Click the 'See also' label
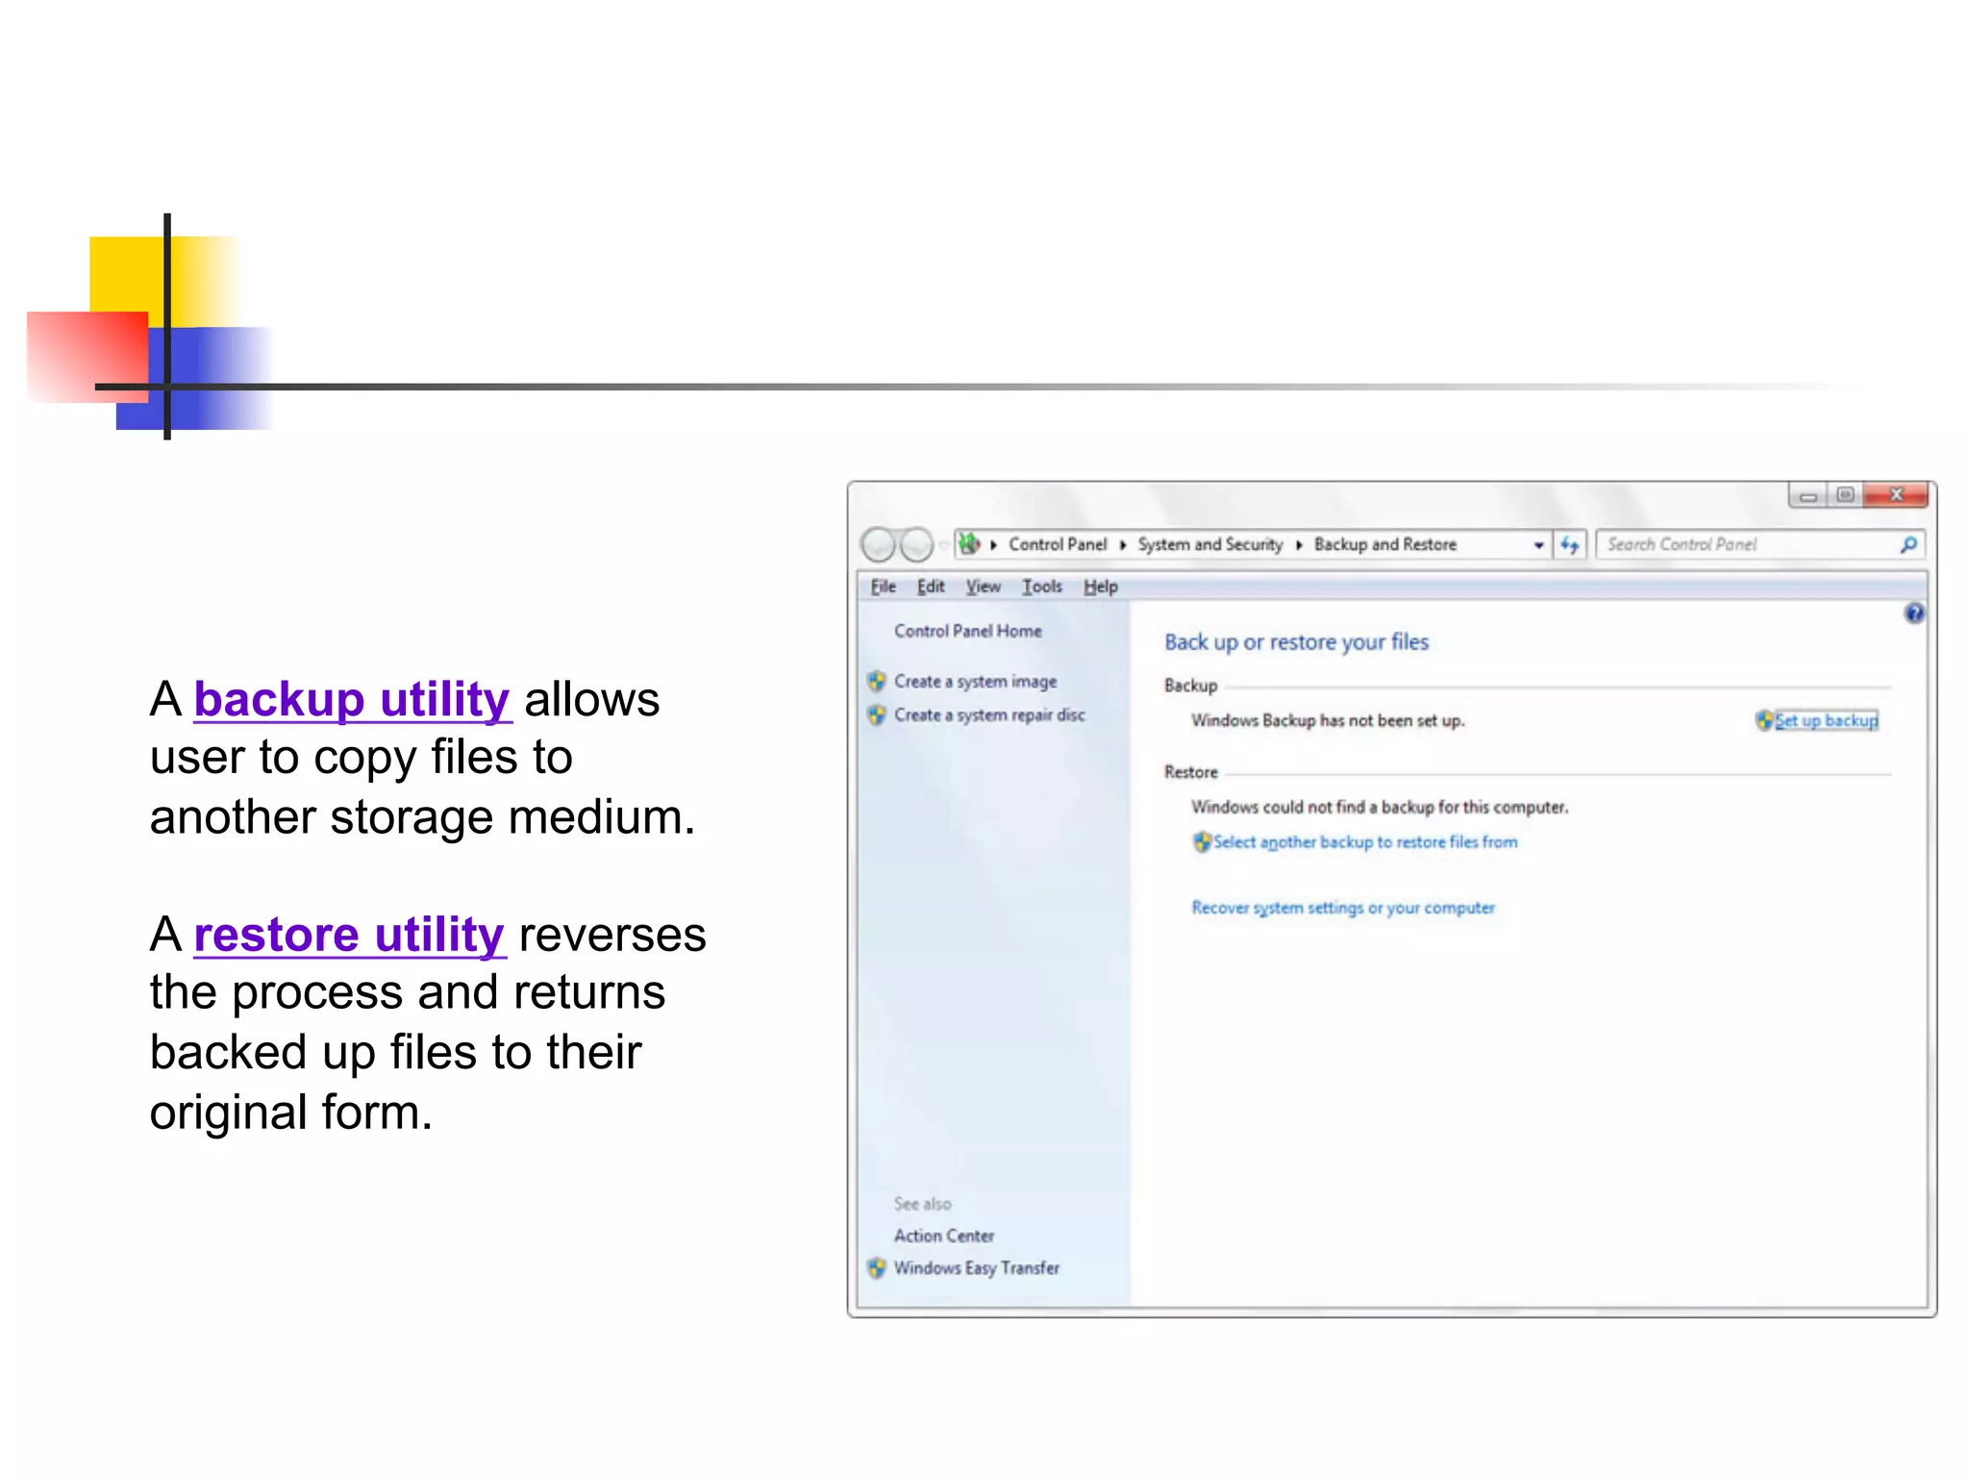This screenshot has width=1969, height=1477. point(922,1204)
